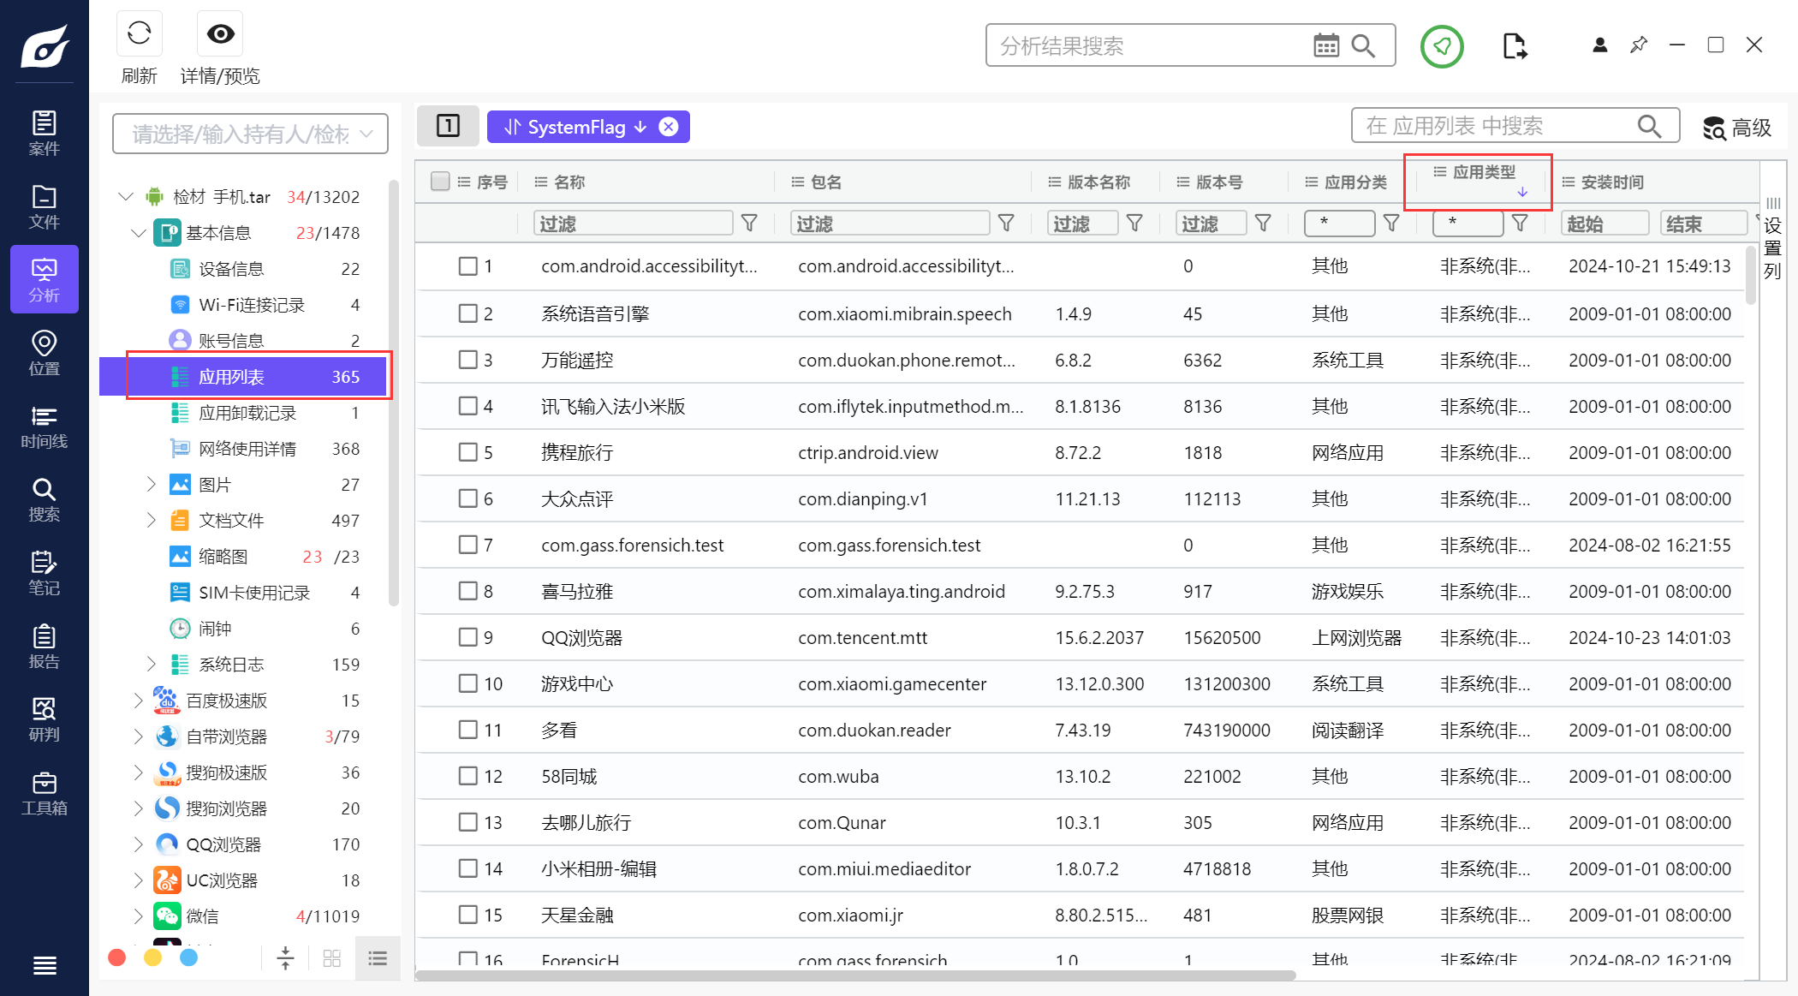Open 搜索 in the sidebar
Screen dimensions: 1798x996
click(x=45, y=501)
